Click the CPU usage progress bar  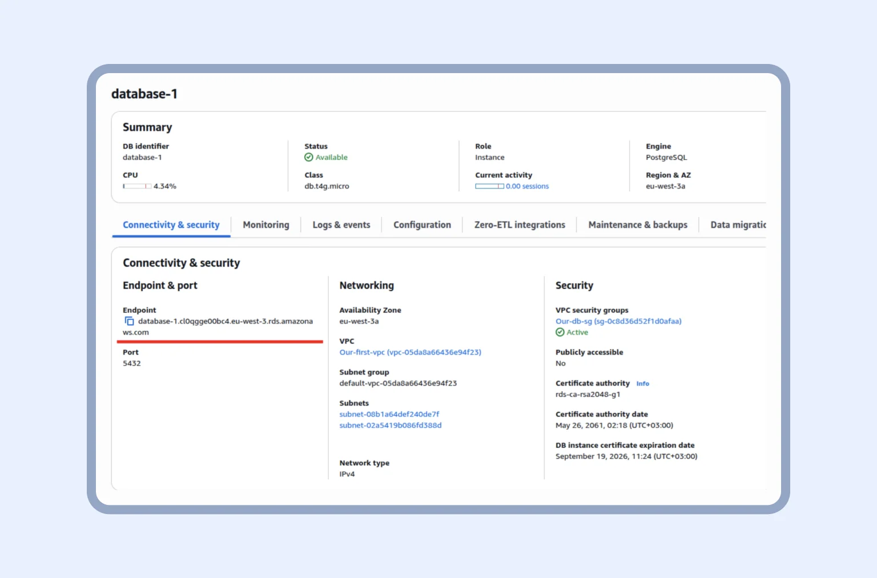(136, 186)
